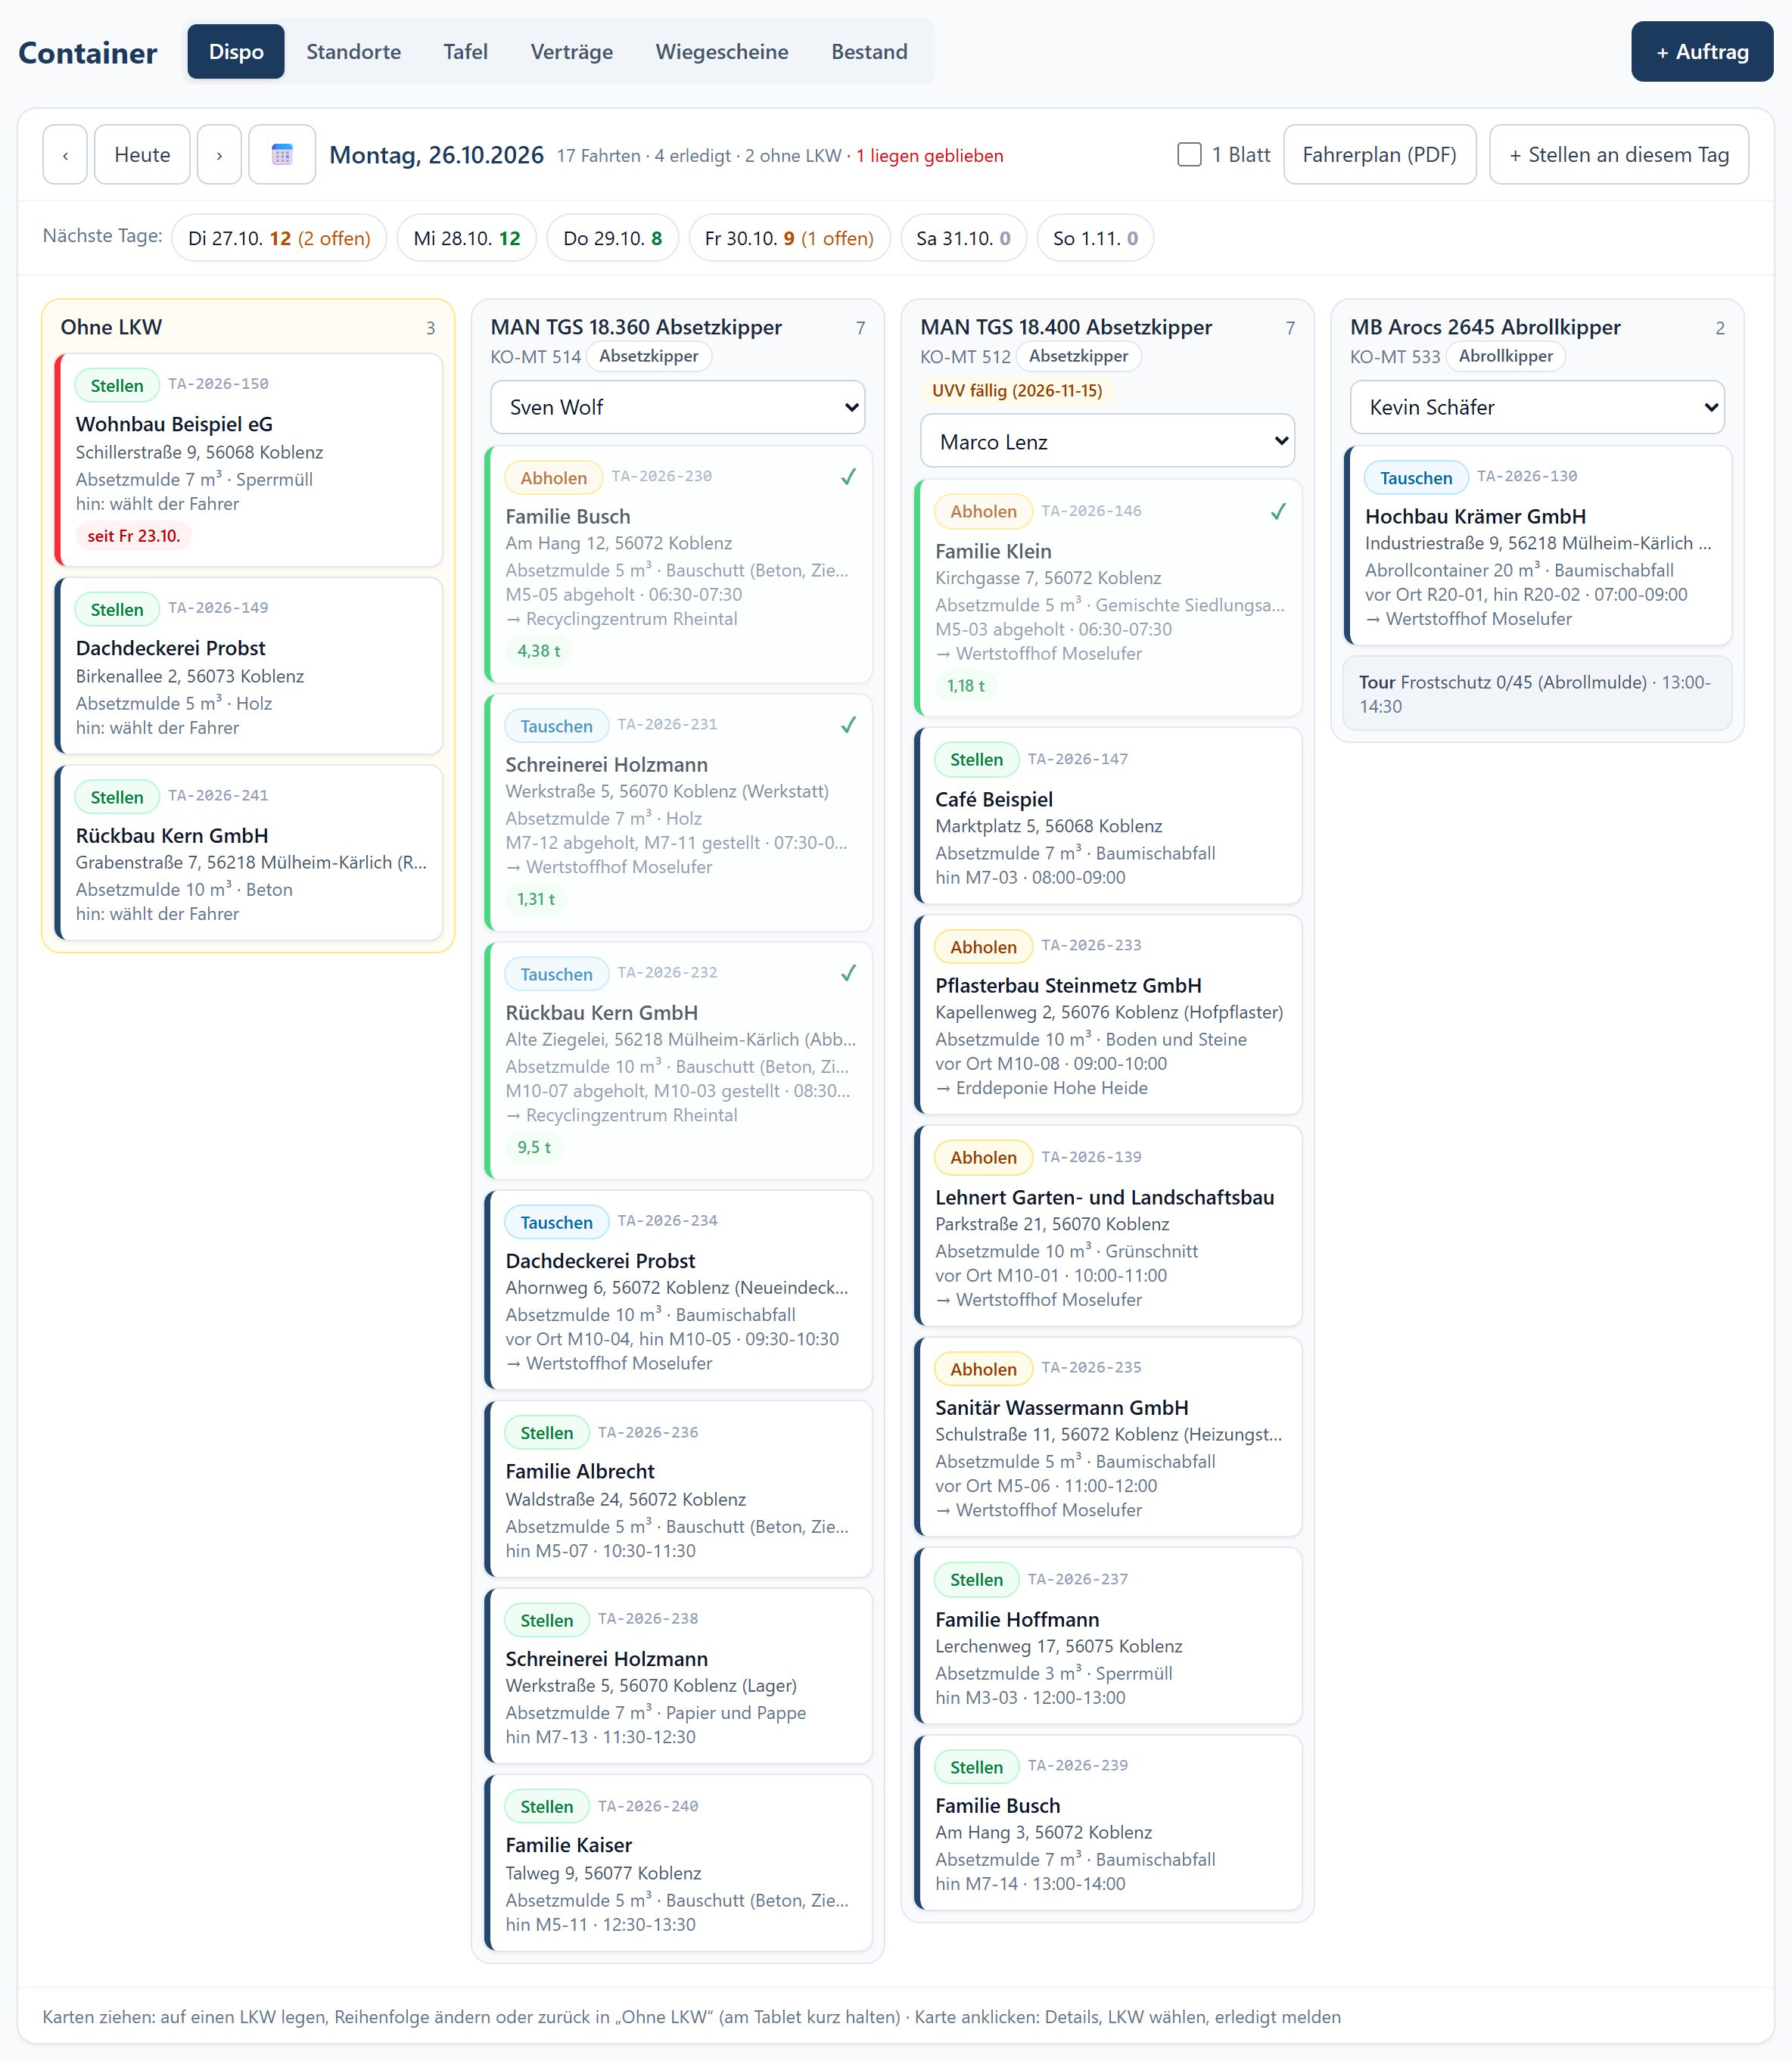Jump to So 1.11. day chip
Image resolution: width=1792 pixels, height=2061 pixels.
click(1095, 238)
